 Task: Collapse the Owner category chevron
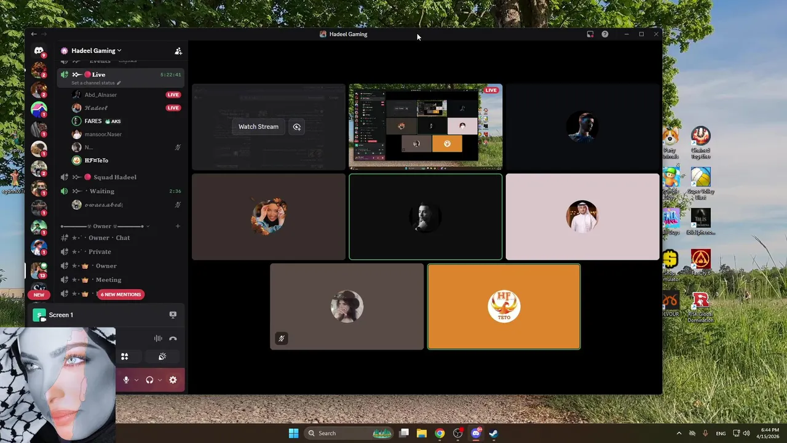pos(148,226)
